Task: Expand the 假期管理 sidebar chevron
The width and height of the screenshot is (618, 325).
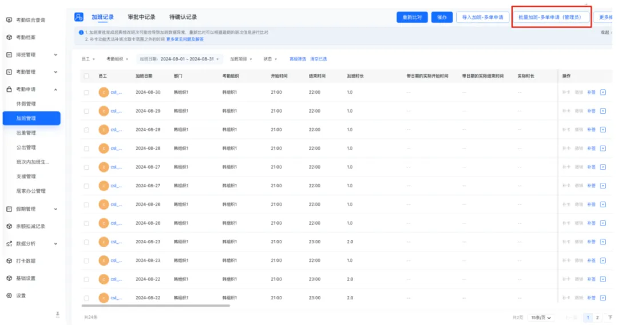Action: pos(56,209)
